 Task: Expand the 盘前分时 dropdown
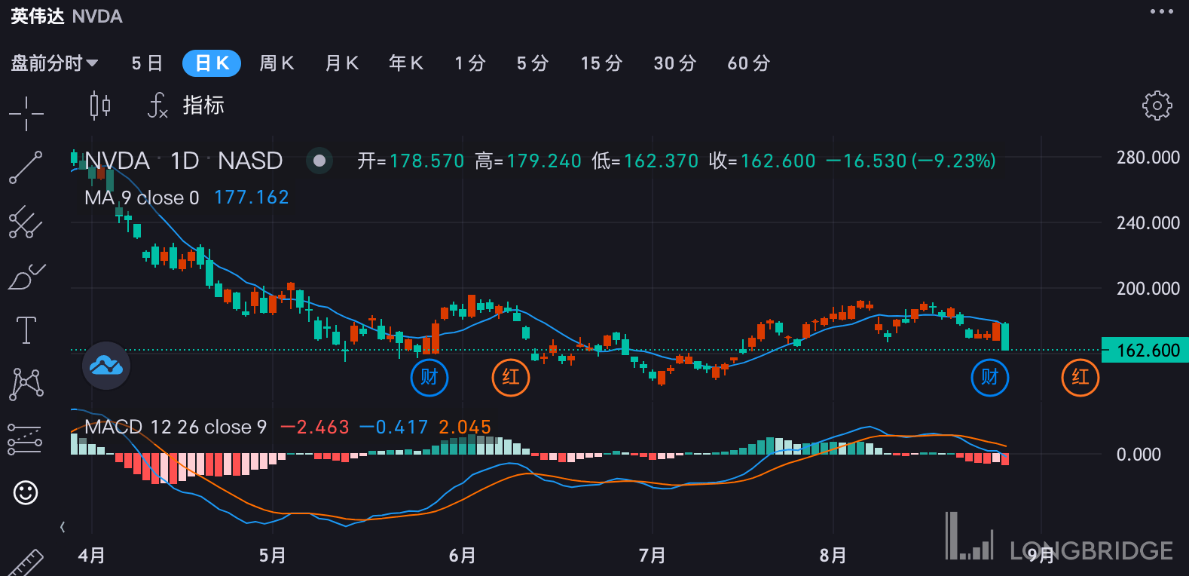click(x=54, y=63)
